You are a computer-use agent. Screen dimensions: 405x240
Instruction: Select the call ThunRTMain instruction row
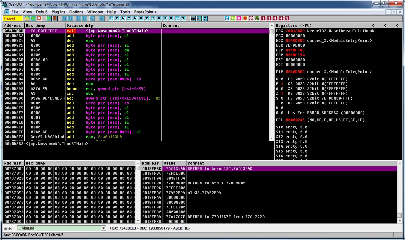coord(136,31)
